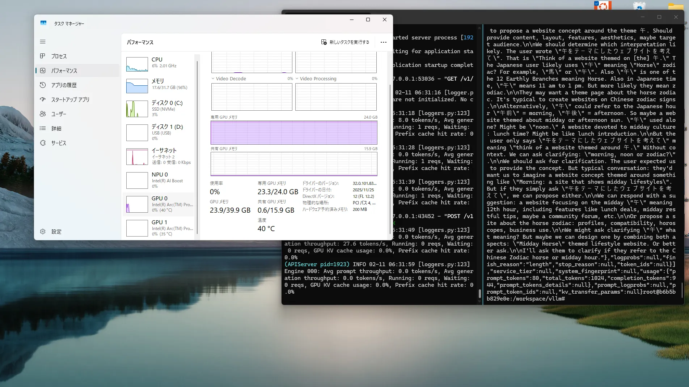Click 新しいタスクを実行する button
Image resolution: width=689 pixels, height=387 pixels.
[x=345, y=42]
